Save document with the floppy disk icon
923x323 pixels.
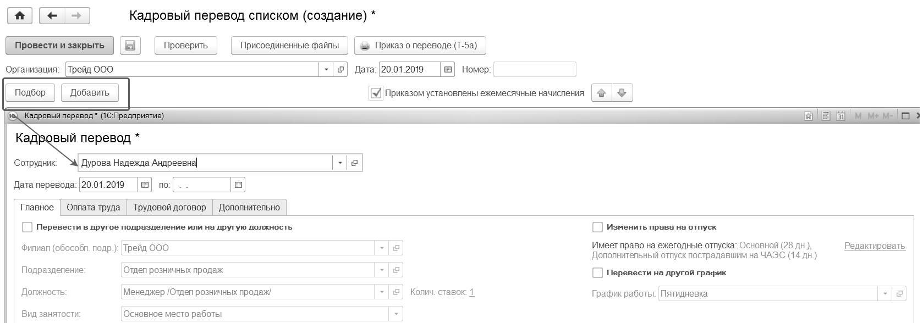coord(130,46)
